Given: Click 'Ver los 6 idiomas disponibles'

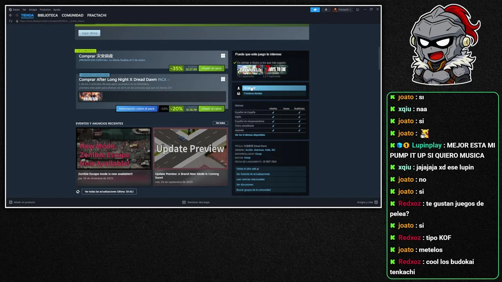Looking at the screenshot, I should tap(250, 135).
